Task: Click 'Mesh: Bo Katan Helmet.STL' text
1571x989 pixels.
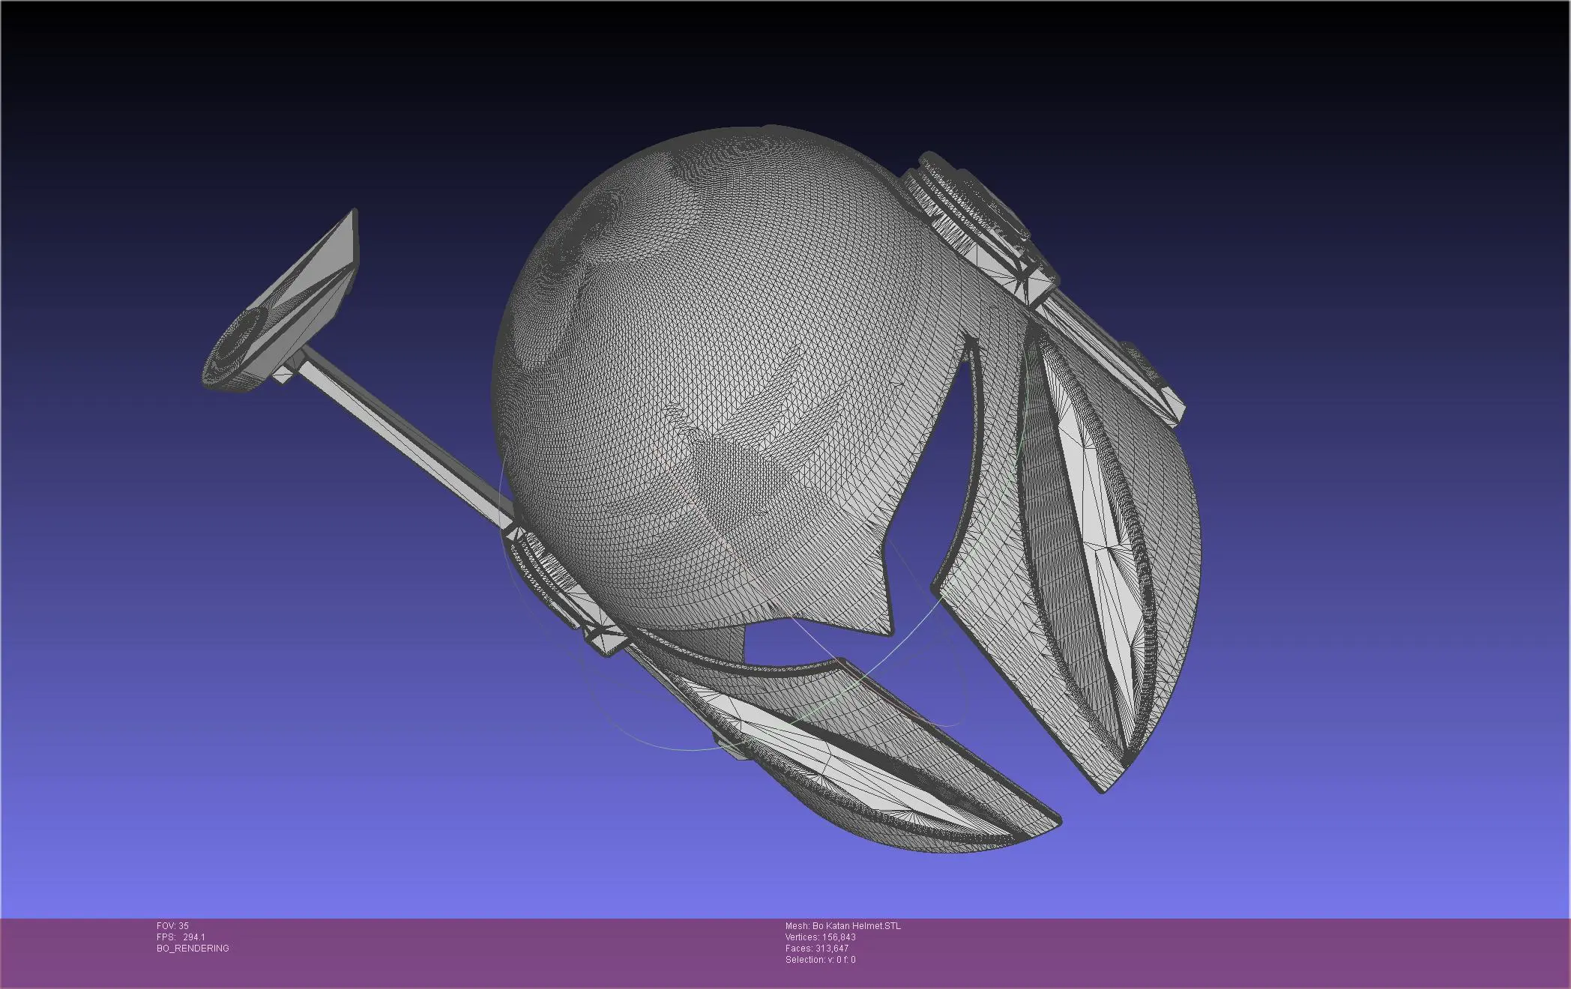Action: click(842, 926)
